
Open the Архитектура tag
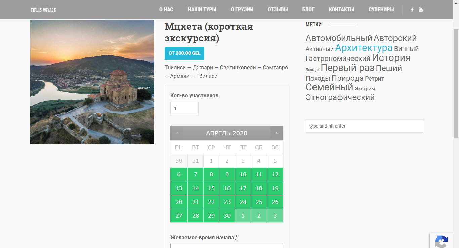coord(364,48)
